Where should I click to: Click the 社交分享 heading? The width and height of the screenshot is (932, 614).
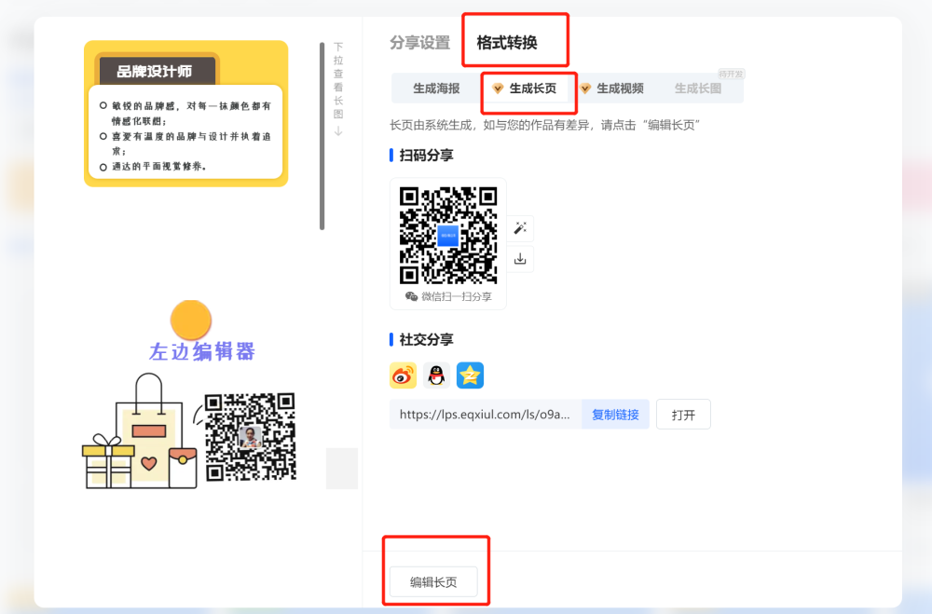(426, 339)
